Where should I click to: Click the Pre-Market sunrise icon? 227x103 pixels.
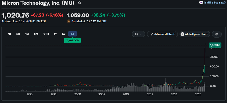click(x=68, y=21)
